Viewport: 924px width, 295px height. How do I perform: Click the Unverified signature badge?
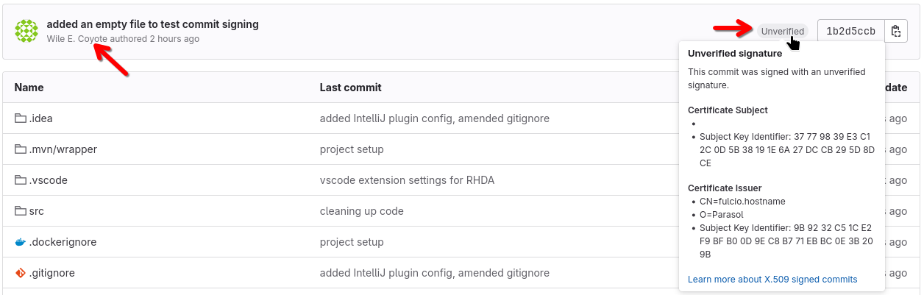click(782, 31)
